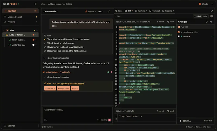Toggle the changes side panel icon
Screen dimensions: 217x131
pyautogui.click(x=212, y=17)
